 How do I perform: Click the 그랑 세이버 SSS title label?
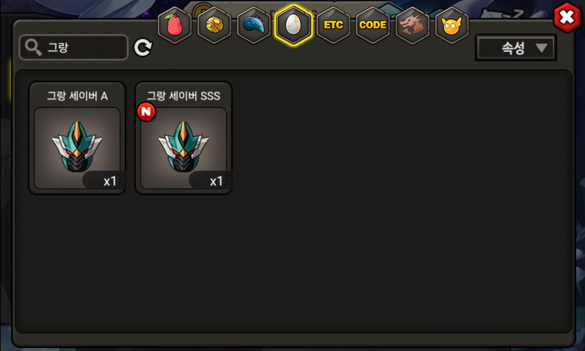click(x=183, y=96)
